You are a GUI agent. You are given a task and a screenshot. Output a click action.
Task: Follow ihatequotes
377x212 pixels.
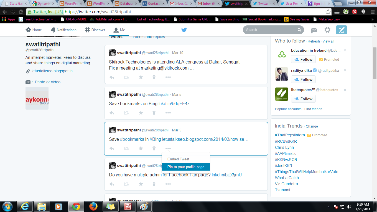(303, 99)
